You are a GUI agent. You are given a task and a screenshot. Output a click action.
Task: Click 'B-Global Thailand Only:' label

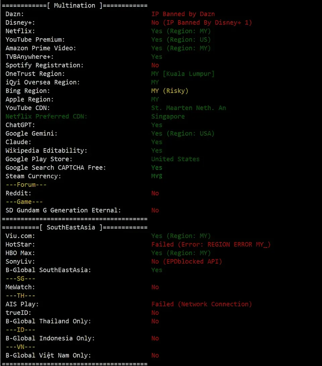[x=48, y=321]
